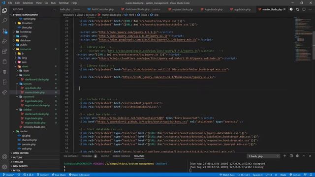Click the notifications bell in status bar

[311, 175]
